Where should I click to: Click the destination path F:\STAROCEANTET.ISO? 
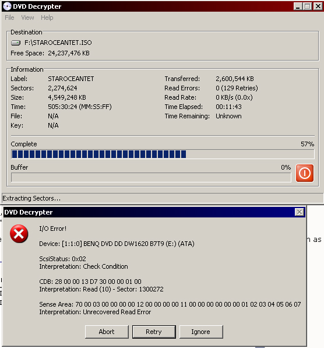[58, 43]
